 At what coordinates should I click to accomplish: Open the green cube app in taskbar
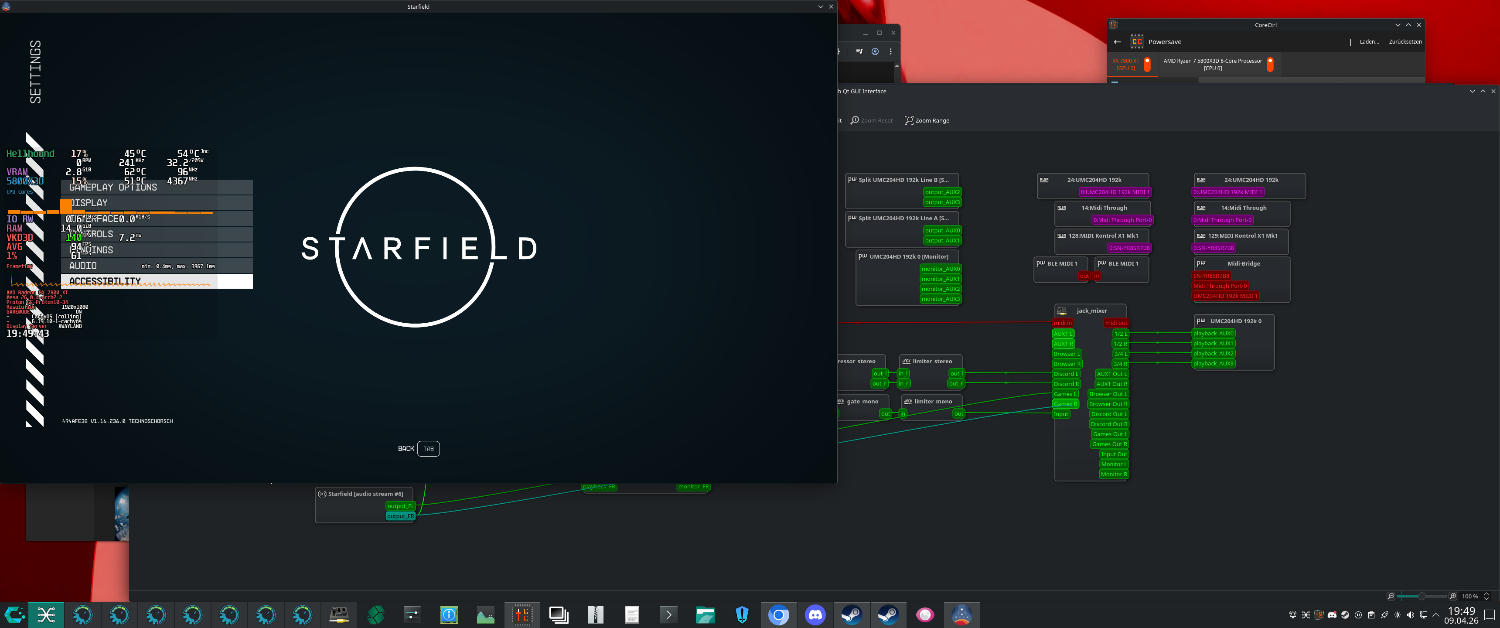(x=375, y=614)
